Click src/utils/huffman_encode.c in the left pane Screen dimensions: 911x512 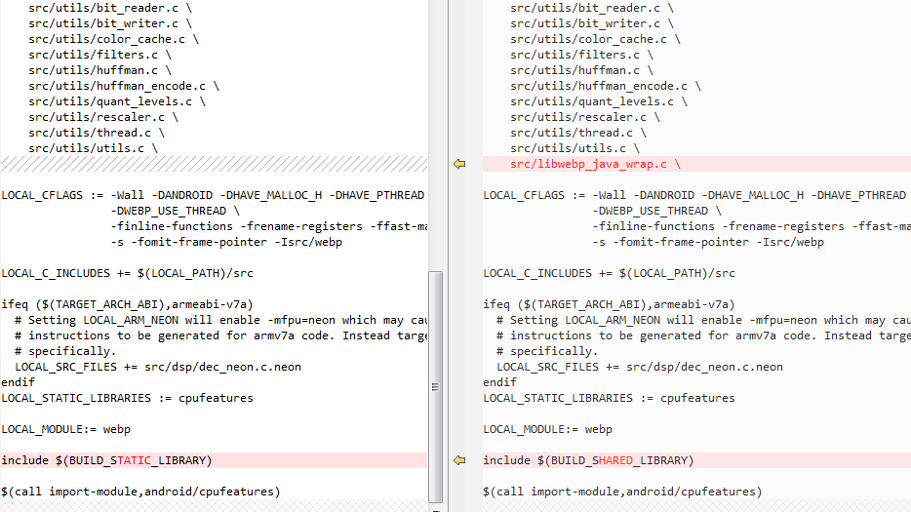[124, 86]
